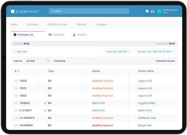Open Laguna LNC vendor for bill 13832

click(x=145, y=96)
